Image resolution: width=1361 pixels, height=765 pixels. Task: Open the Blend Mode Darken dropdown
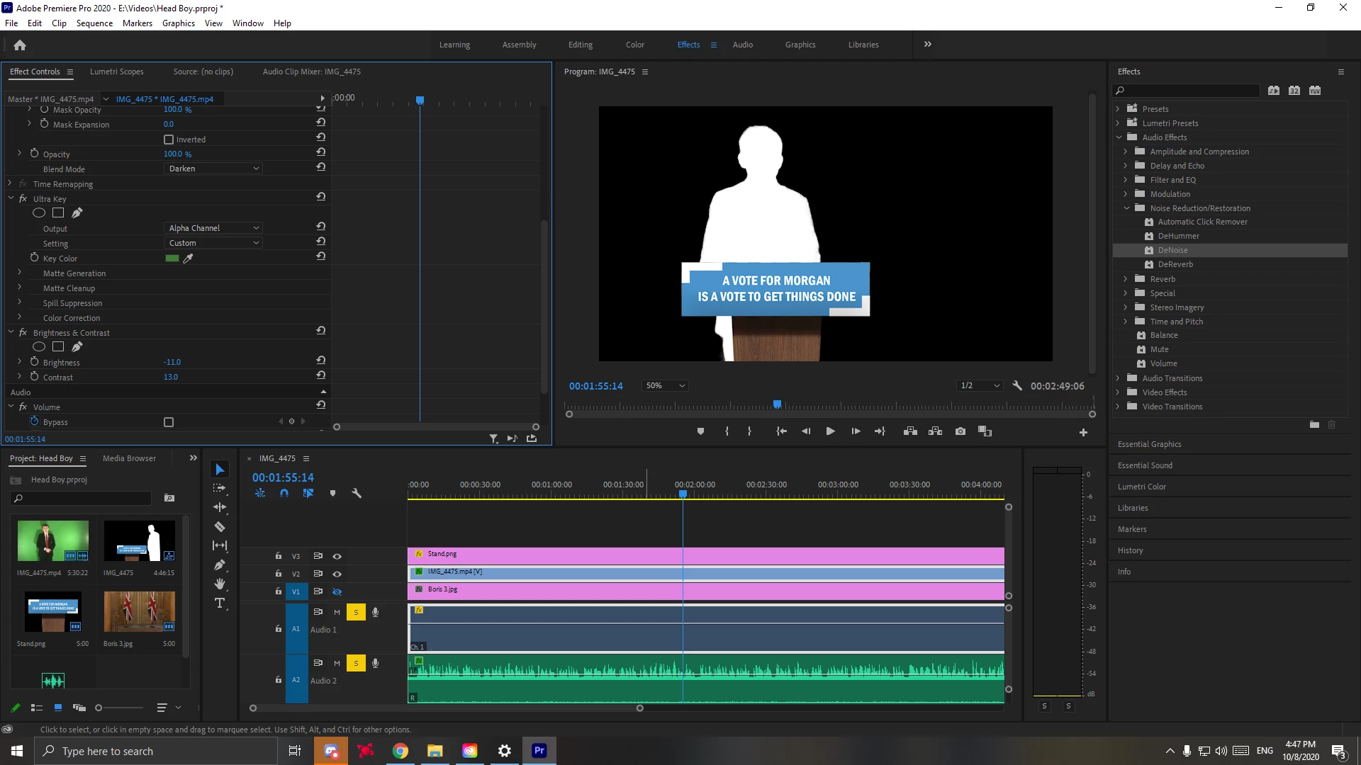[x=213, y=169]
